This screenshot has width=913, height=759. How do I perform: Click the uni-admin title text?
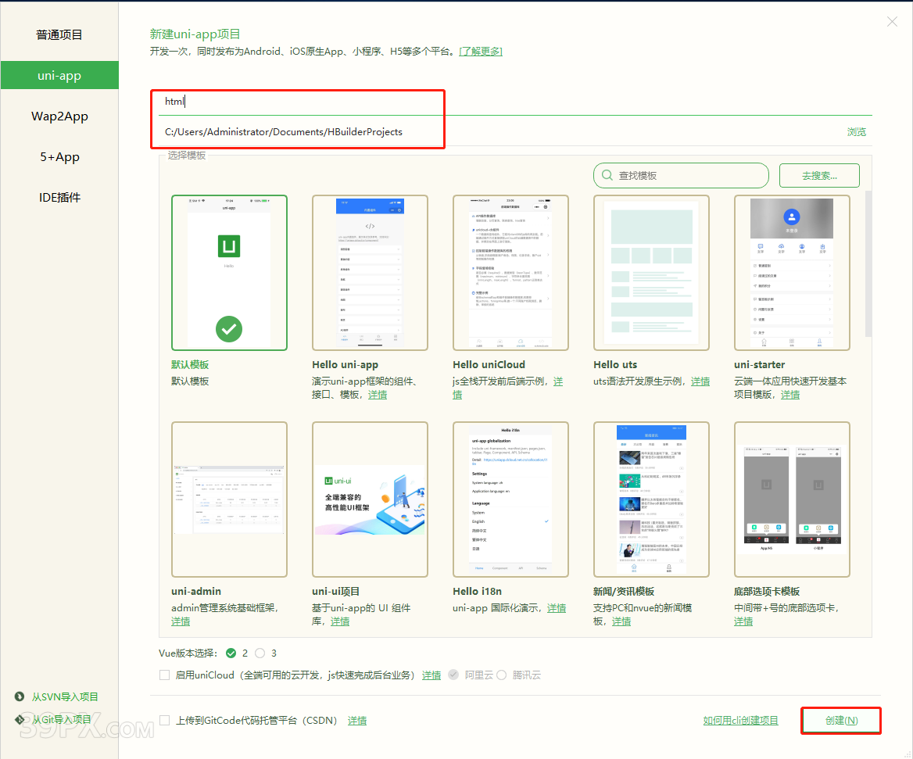click(196, 591)
